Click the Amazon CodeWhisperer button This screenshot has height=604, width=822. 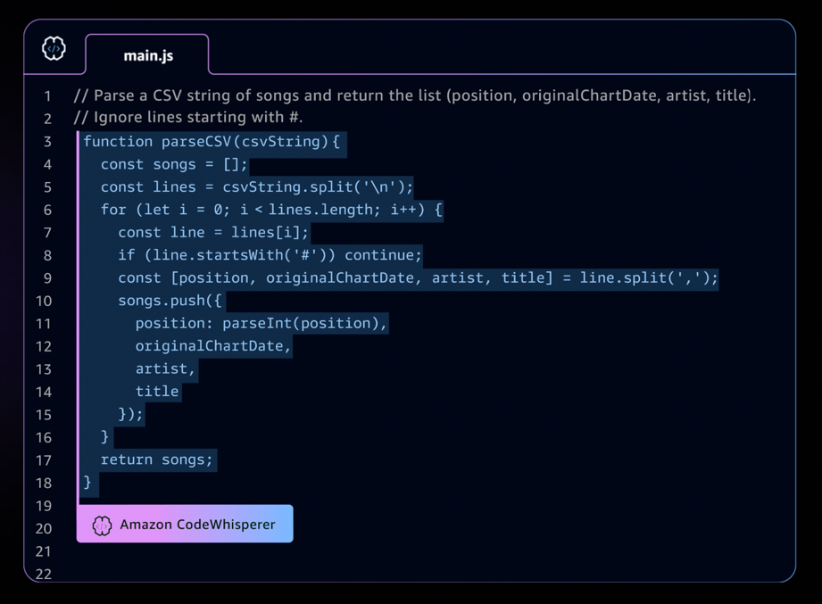[184, 524]
